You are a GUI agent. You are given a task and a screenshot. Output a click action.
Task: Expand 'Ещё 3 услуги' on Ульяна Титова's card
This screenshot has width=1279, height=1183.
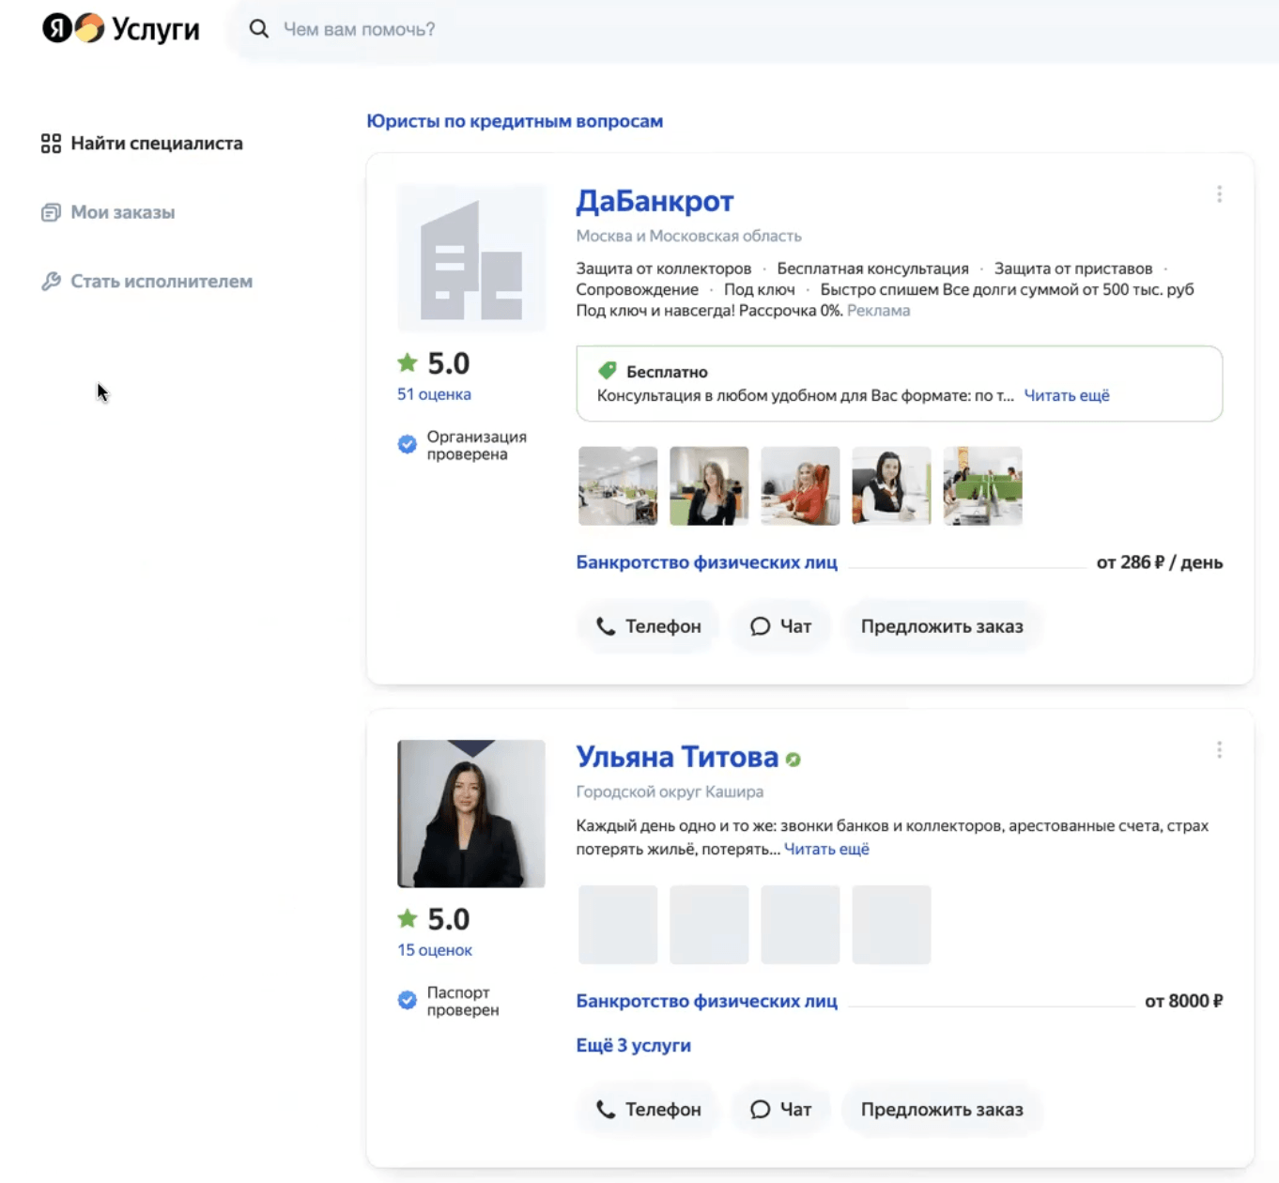[x=633, y=1045]
